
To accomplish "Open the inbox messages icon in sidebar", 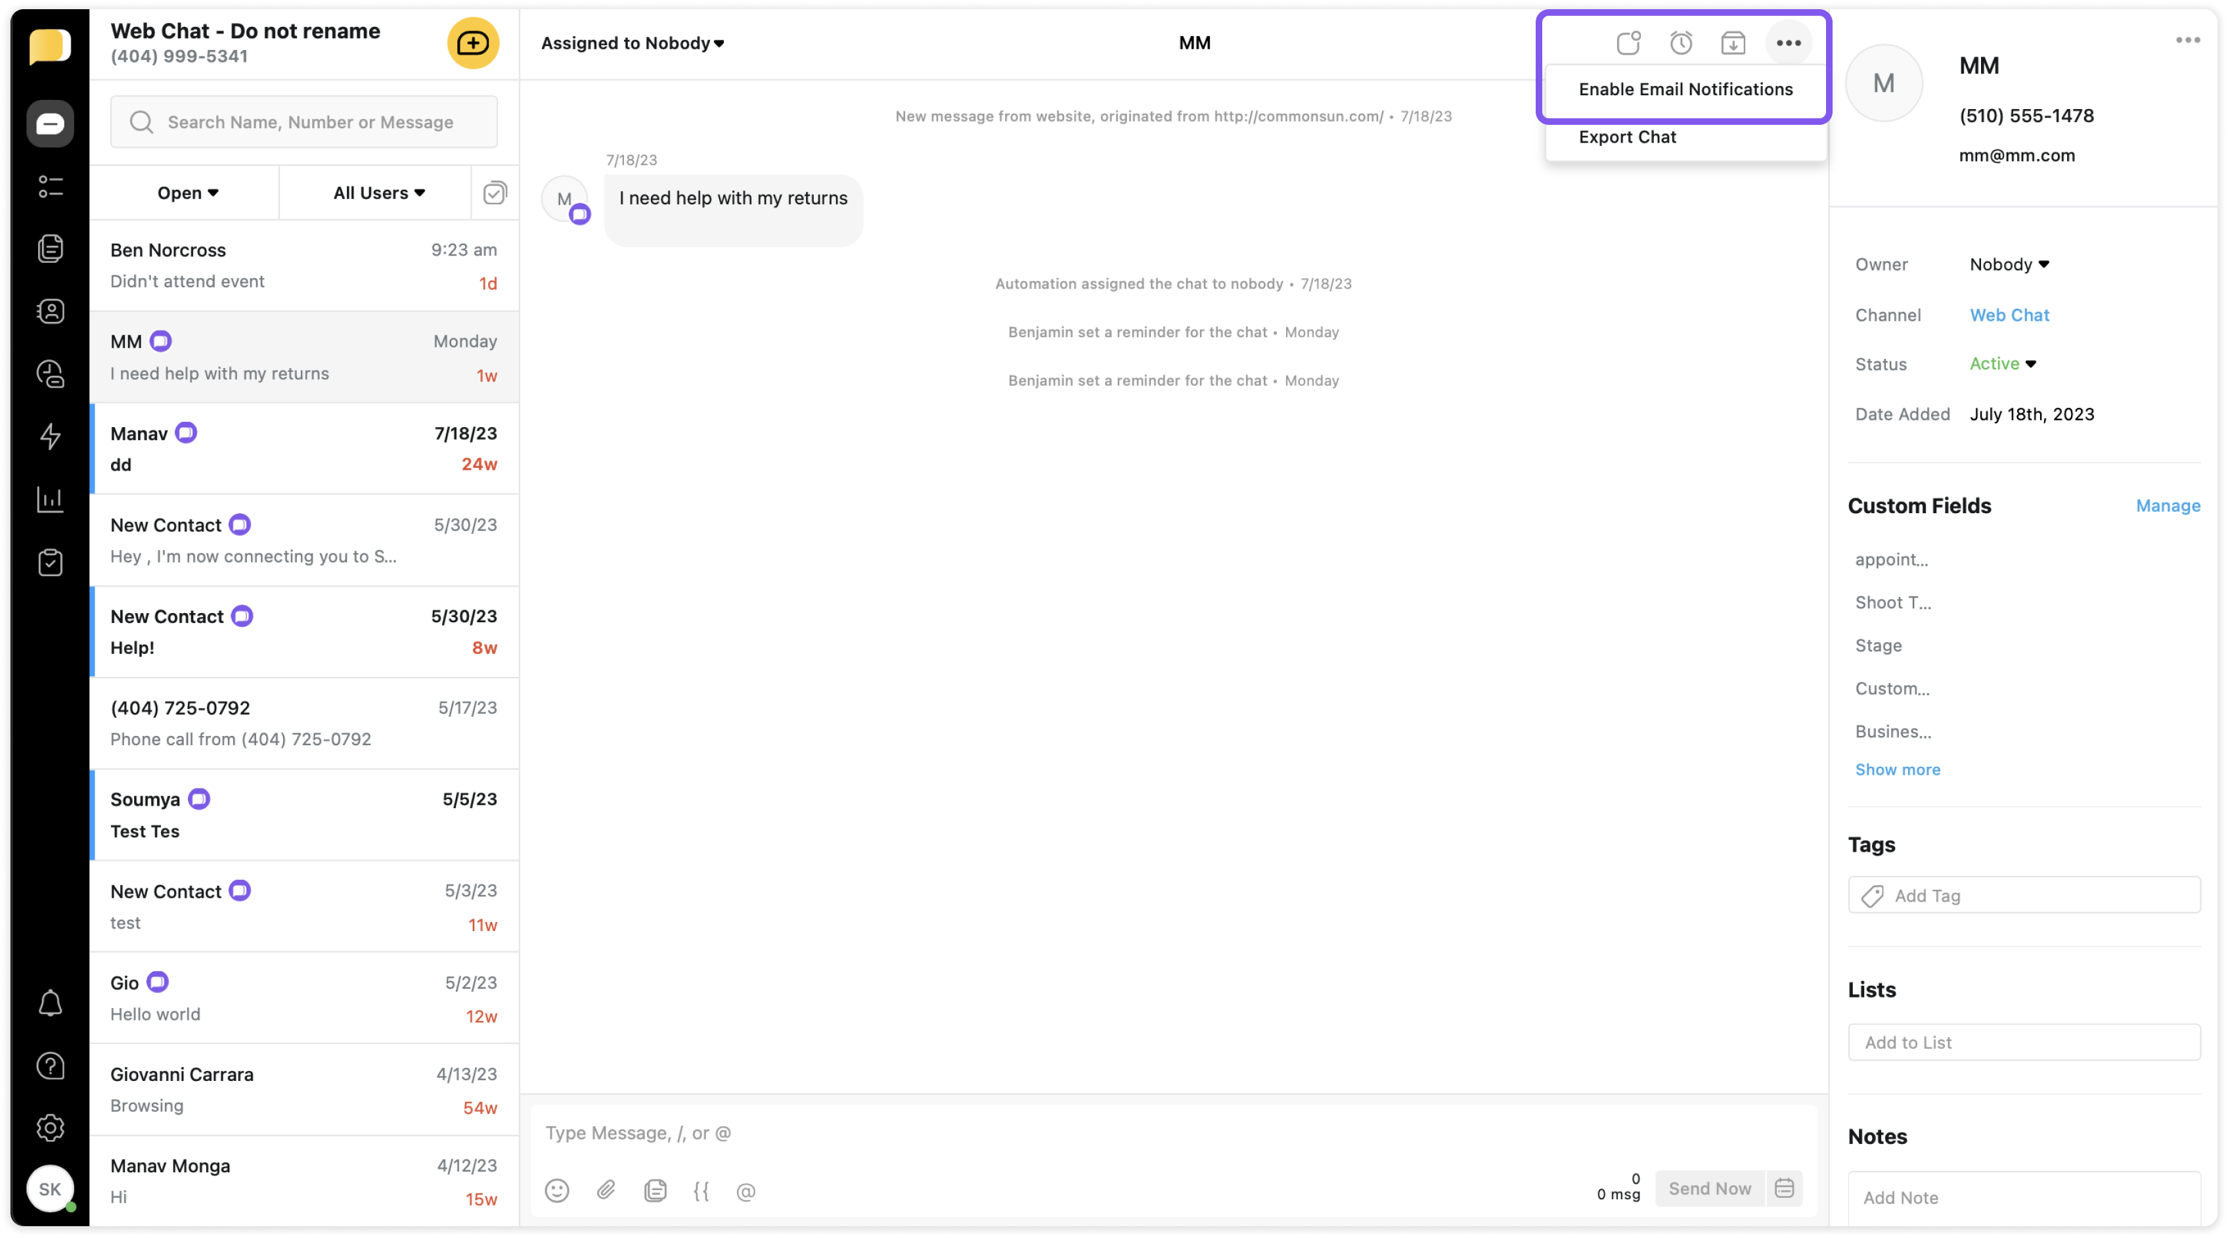I will click(50, 124).
